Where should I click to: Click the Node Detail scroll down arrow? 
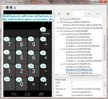tap(104, 95)
